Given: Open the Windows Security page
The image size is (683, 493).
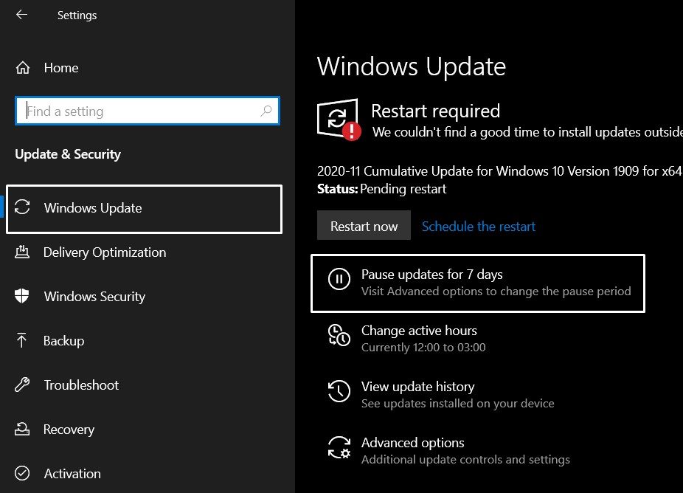Looking at the screenshot, I should click(94, 297).
